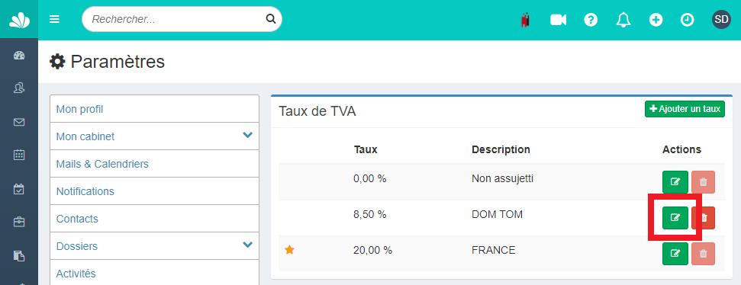The height and width of the screenshot is (285, 741).
Task: Open the video camera icon in header
Action: point(558,20)
